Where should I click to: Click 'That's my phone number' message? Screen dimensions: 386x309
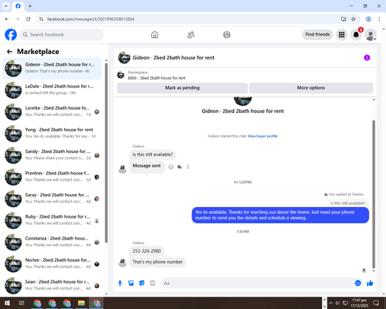click(x=157, y=262)
